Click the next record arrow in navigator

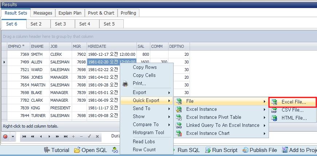point(49,137)
